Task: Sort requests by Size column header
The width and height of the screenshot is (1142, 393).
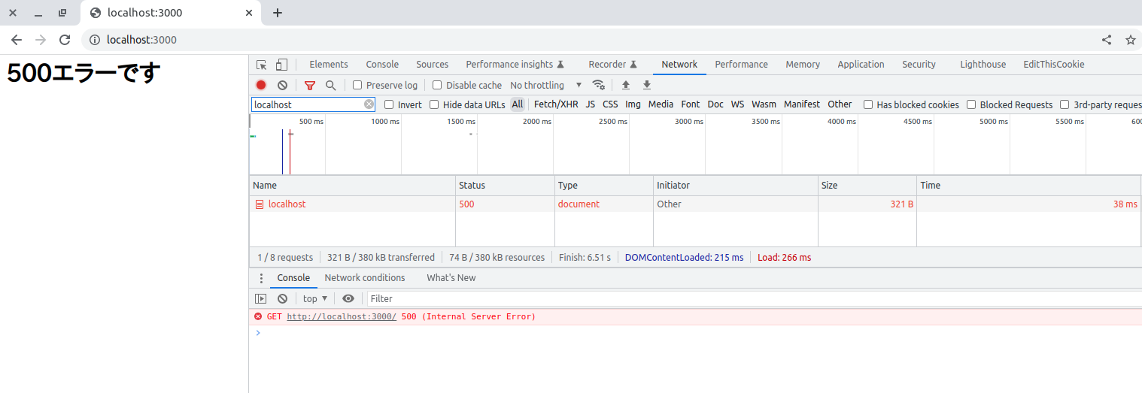Action: click(x=867, y=186)
